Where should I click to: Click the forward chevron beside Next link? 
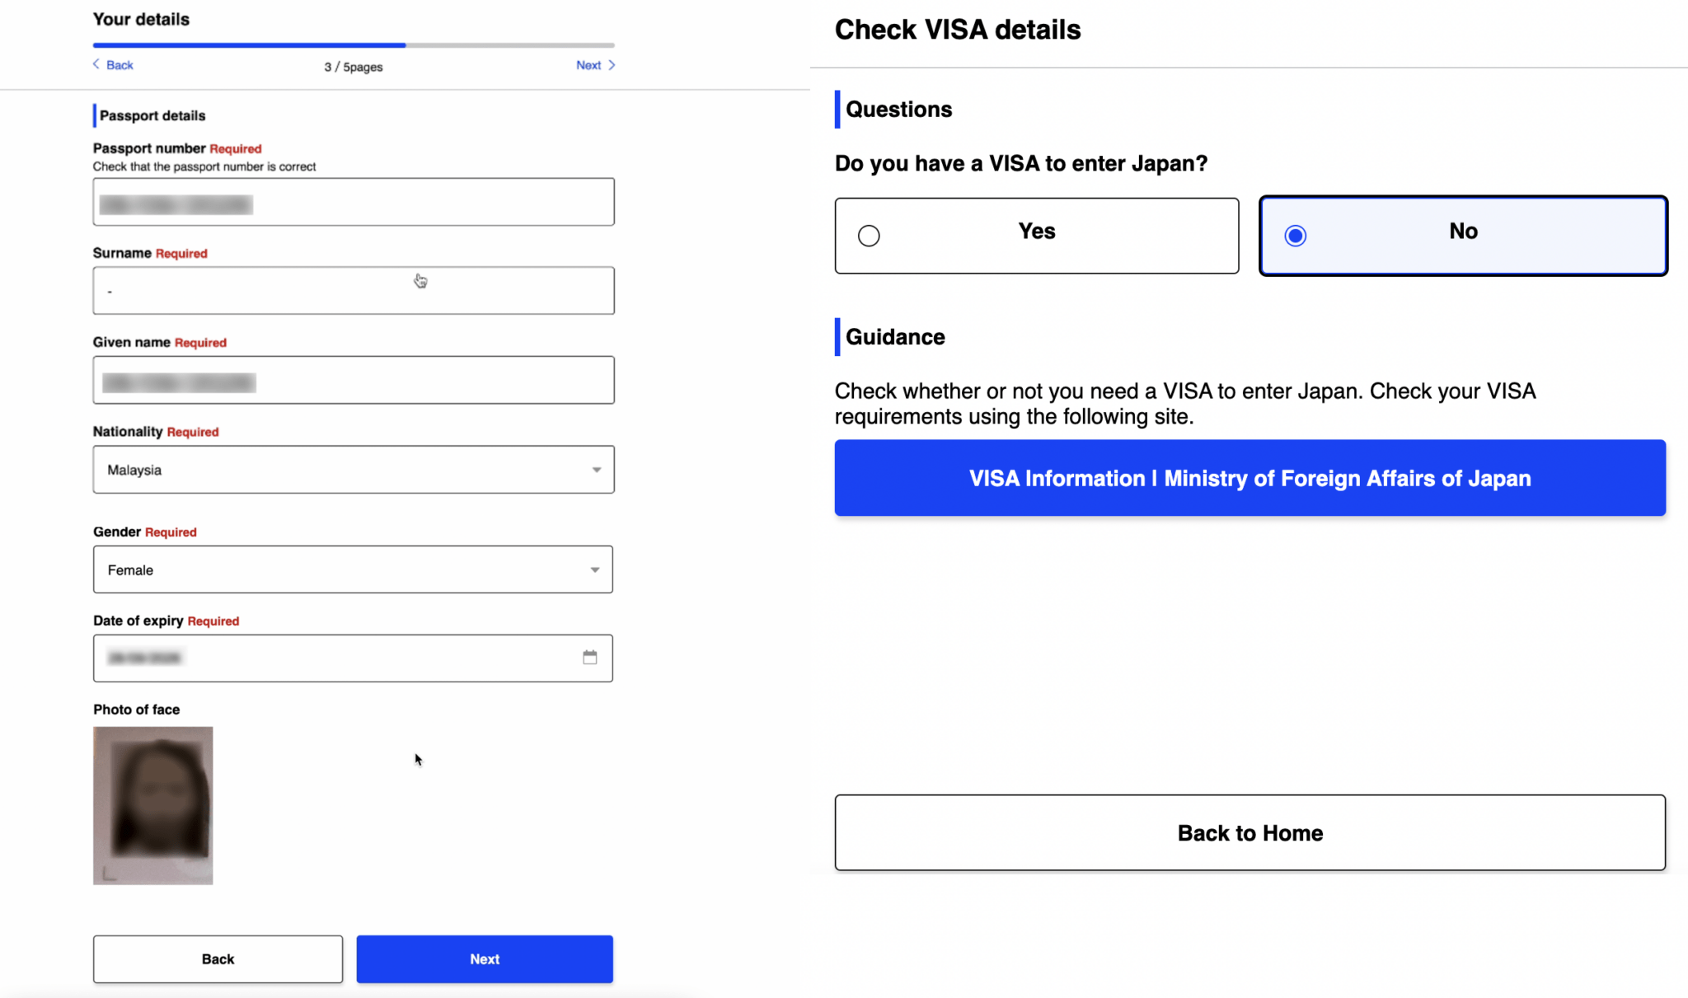(x=611, y=64)
